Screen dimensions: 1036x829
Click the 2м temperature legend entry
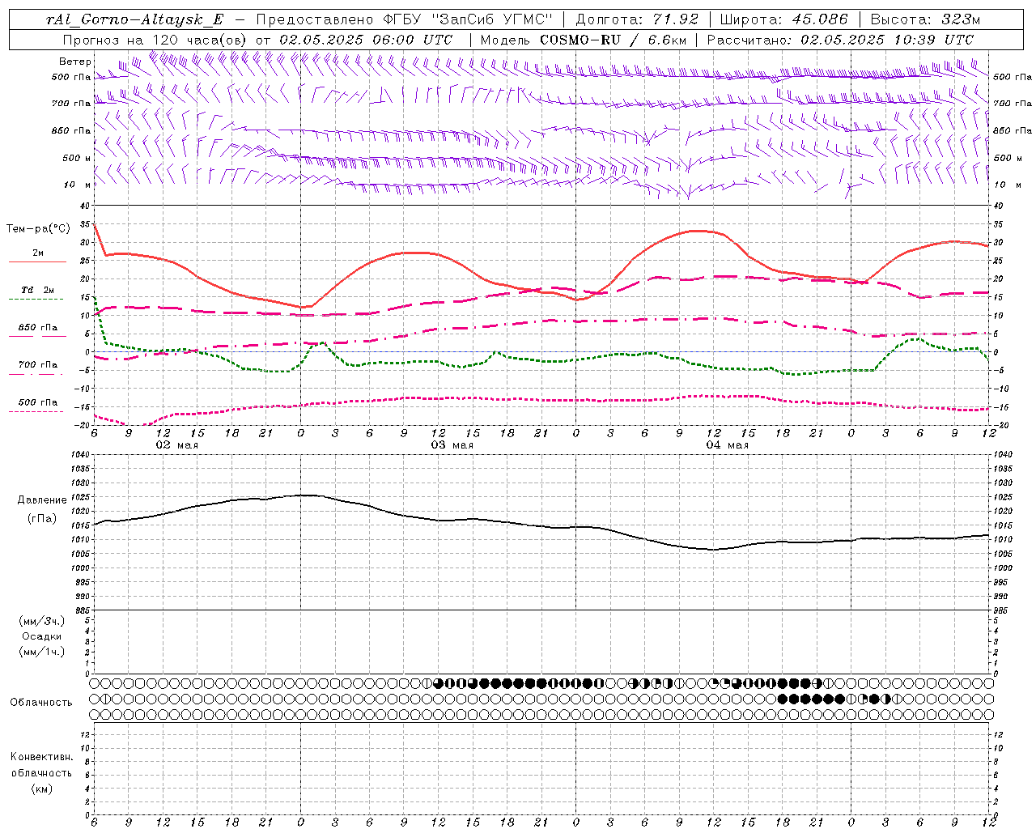pos(38,253)
